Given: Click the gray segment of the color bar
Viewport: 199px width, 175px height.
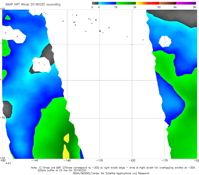Looking at the screenshot, I should tap(95, 3).
